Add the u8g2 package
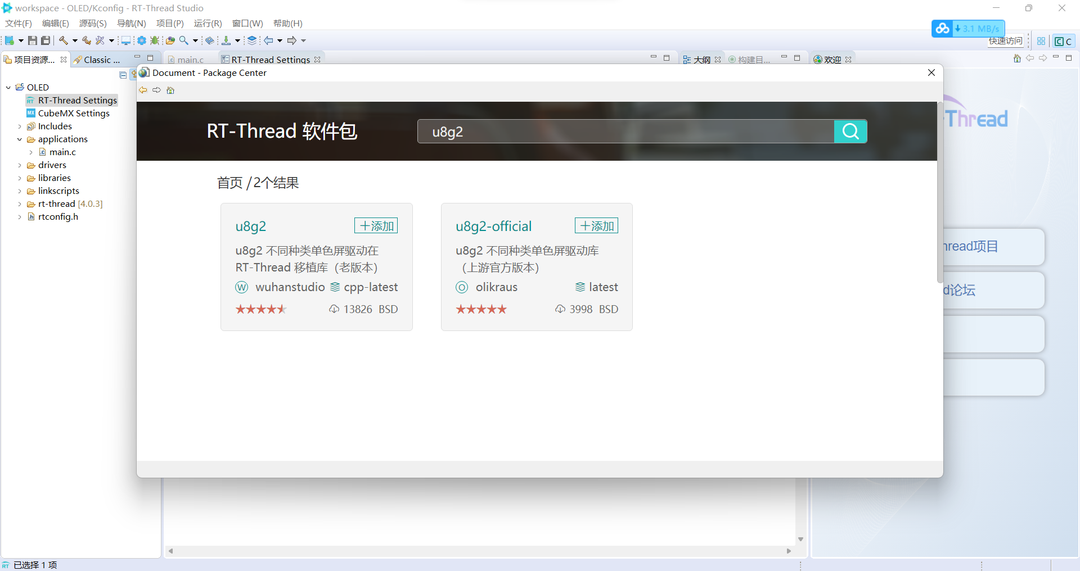Screen dimensions: 1080x571 pyautogui.click(x=376, y=226)
